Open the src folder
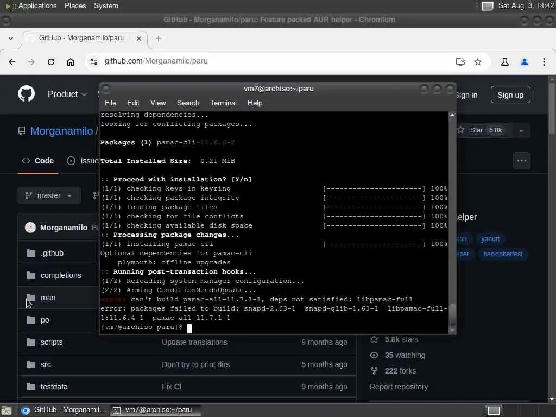Image resolution: width=556 pixels, height=417 pixels. (46, 364)
